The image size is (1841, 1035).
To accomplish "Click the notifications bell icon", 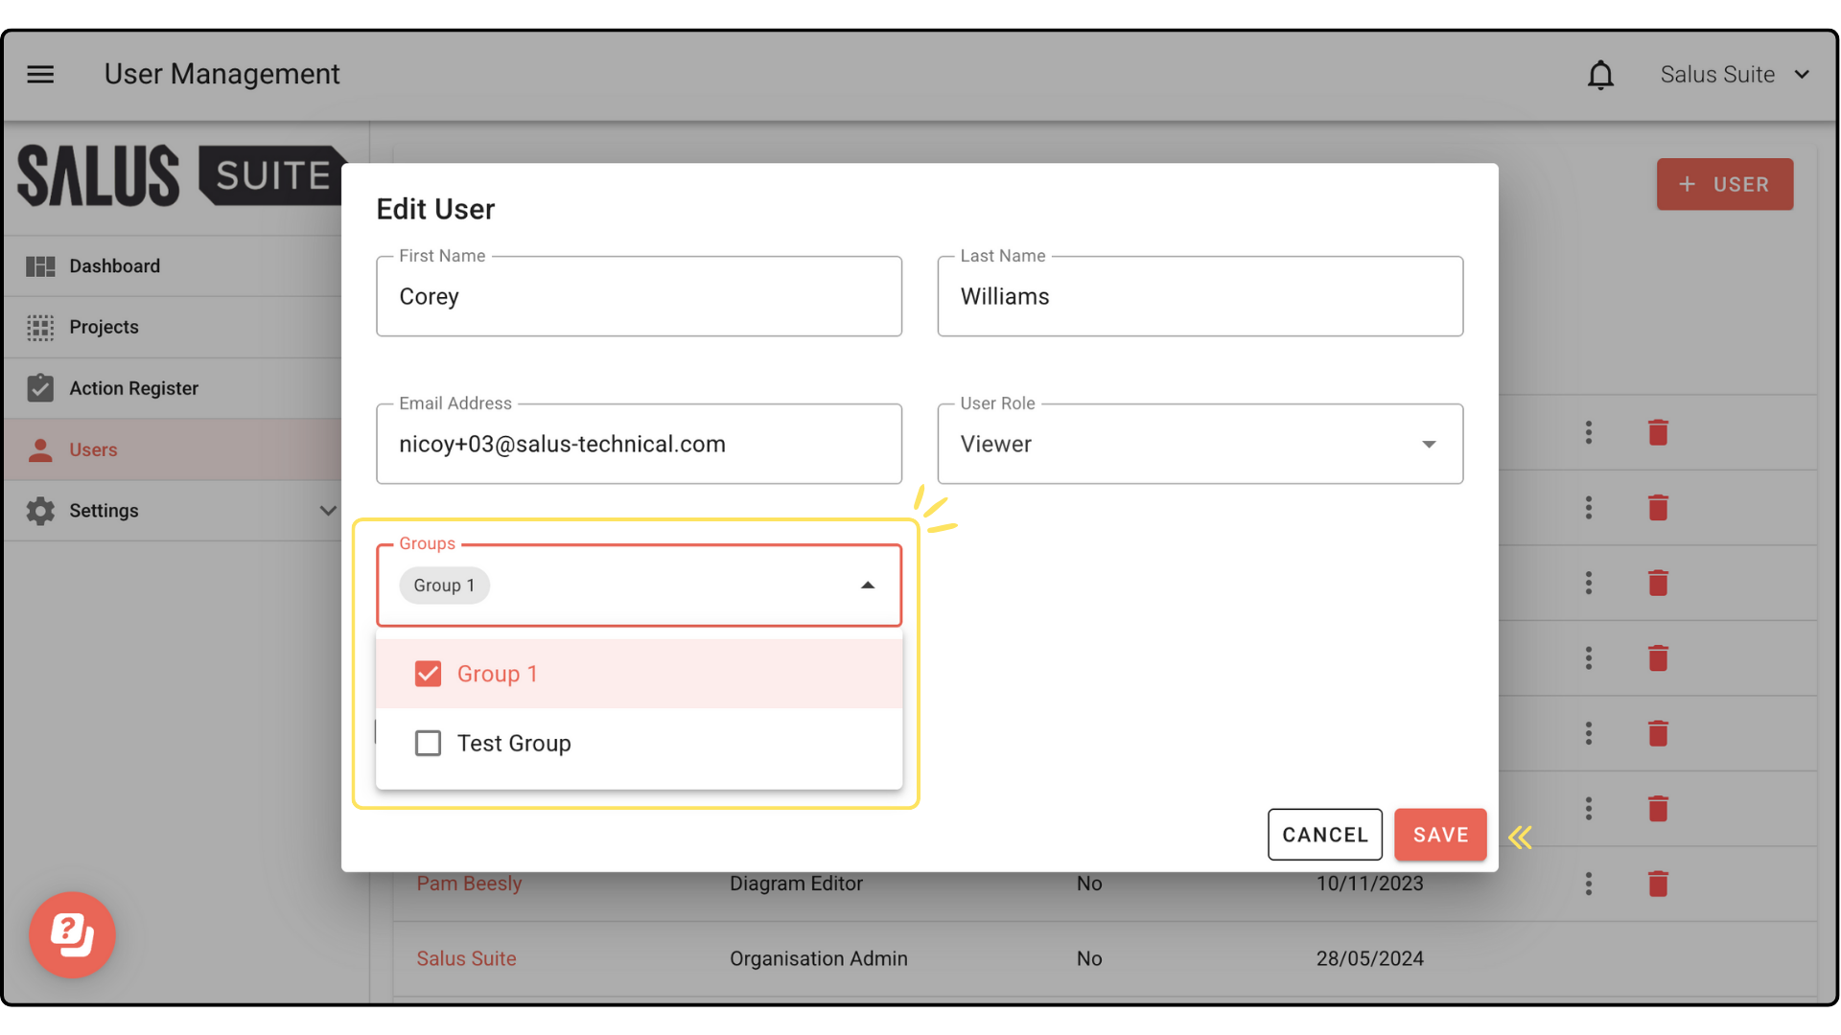I will point(1600,75).
